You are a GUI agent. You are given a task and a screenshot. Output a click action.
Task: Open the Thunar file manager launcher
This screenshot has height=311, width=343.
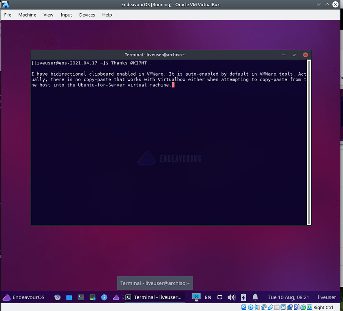(x=69, y=297)
